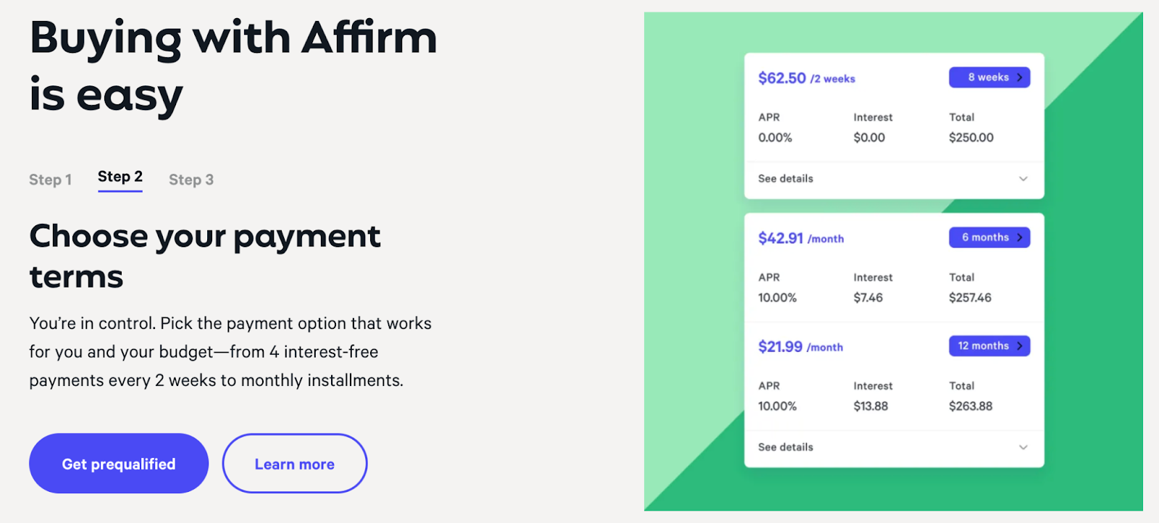The image size is (1159, 523).
Task: Click the green payment terms illustration
Action: pos(893,261)
